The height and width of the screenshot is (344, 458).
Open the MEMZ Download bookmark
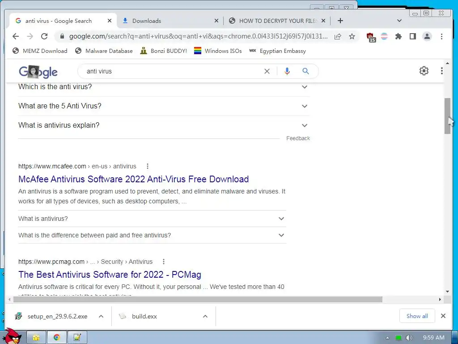[40, 51]
